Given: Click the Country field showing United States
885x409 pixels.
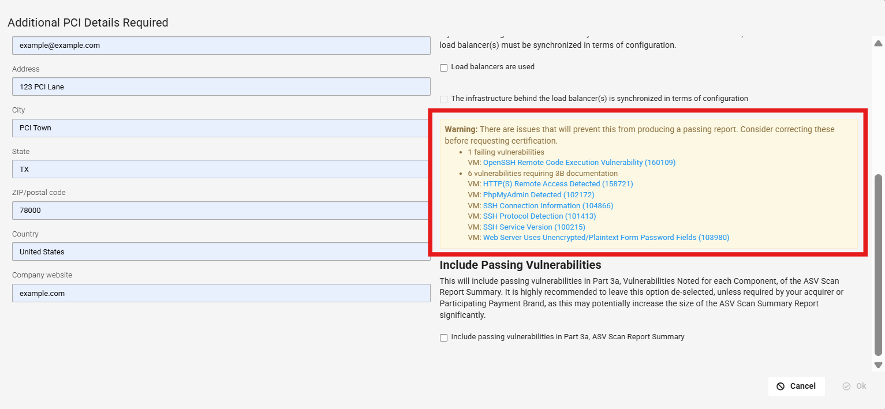Looking at the screenshot, I should 221,252.
